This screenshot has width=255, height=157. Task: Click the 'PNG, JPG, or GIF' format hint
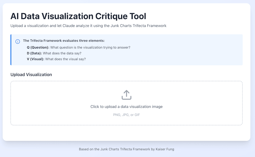pos(126,115)
